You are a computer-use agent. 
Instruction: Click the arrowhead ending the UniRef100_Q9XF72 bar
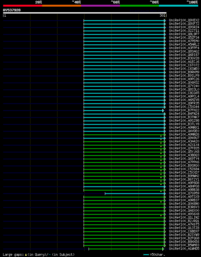tap(165, 24)
